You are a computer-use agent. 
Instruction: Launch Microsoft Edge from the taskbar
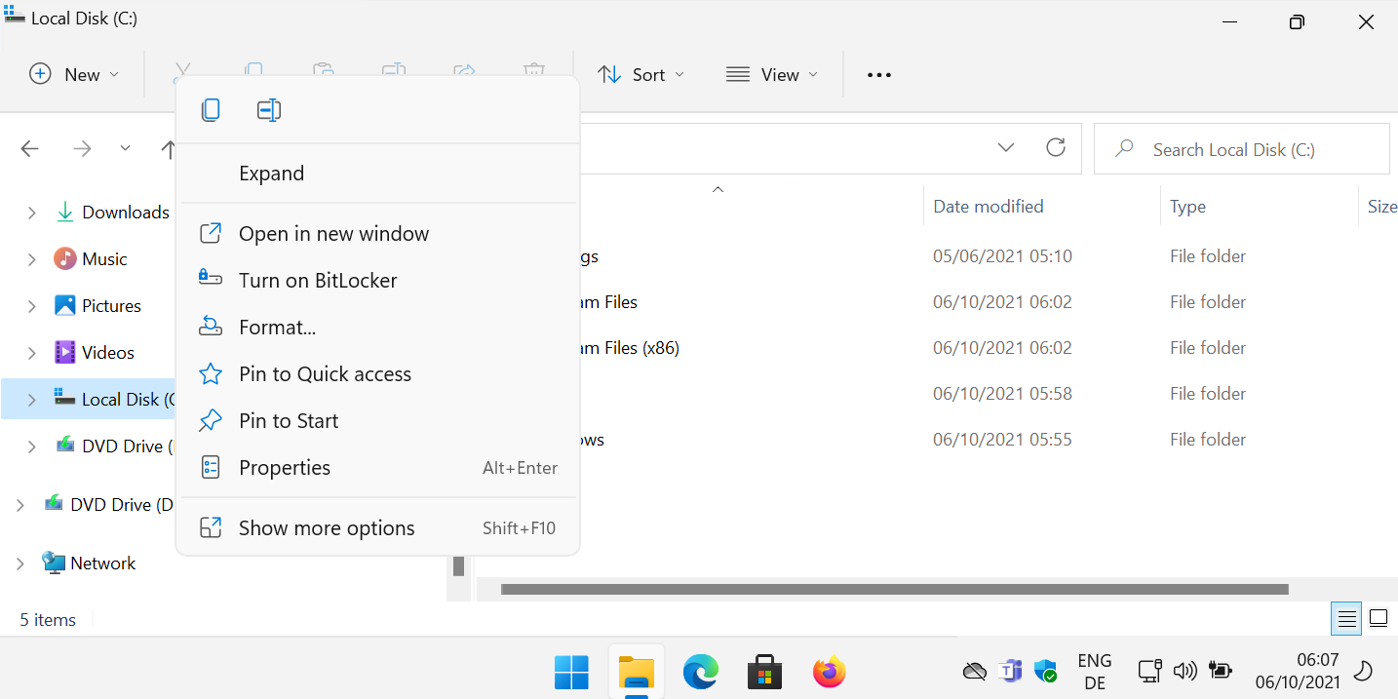(700, 672)
